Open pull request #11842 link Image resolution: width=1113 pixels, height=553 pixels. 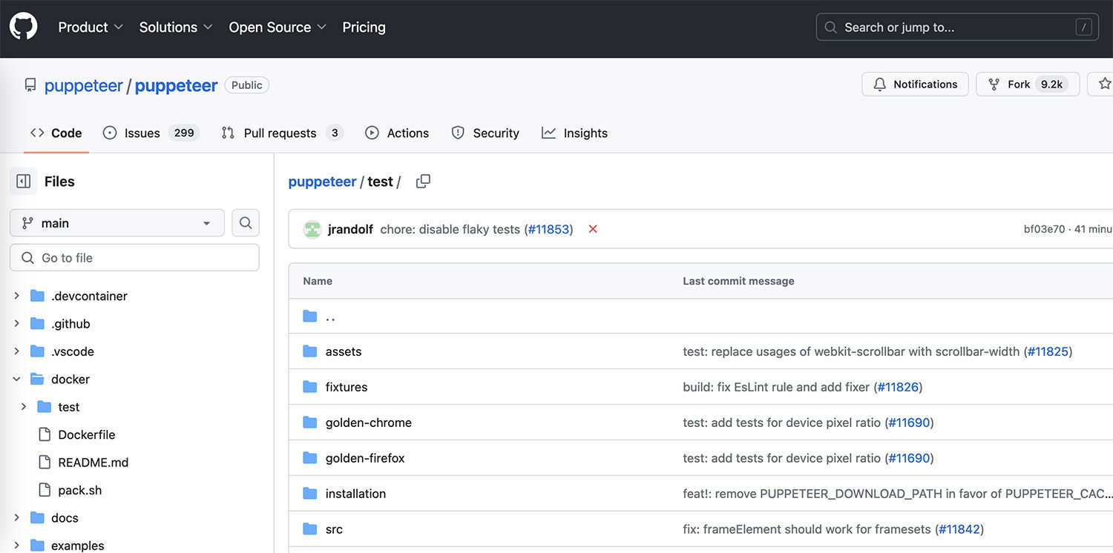[959, 529]
